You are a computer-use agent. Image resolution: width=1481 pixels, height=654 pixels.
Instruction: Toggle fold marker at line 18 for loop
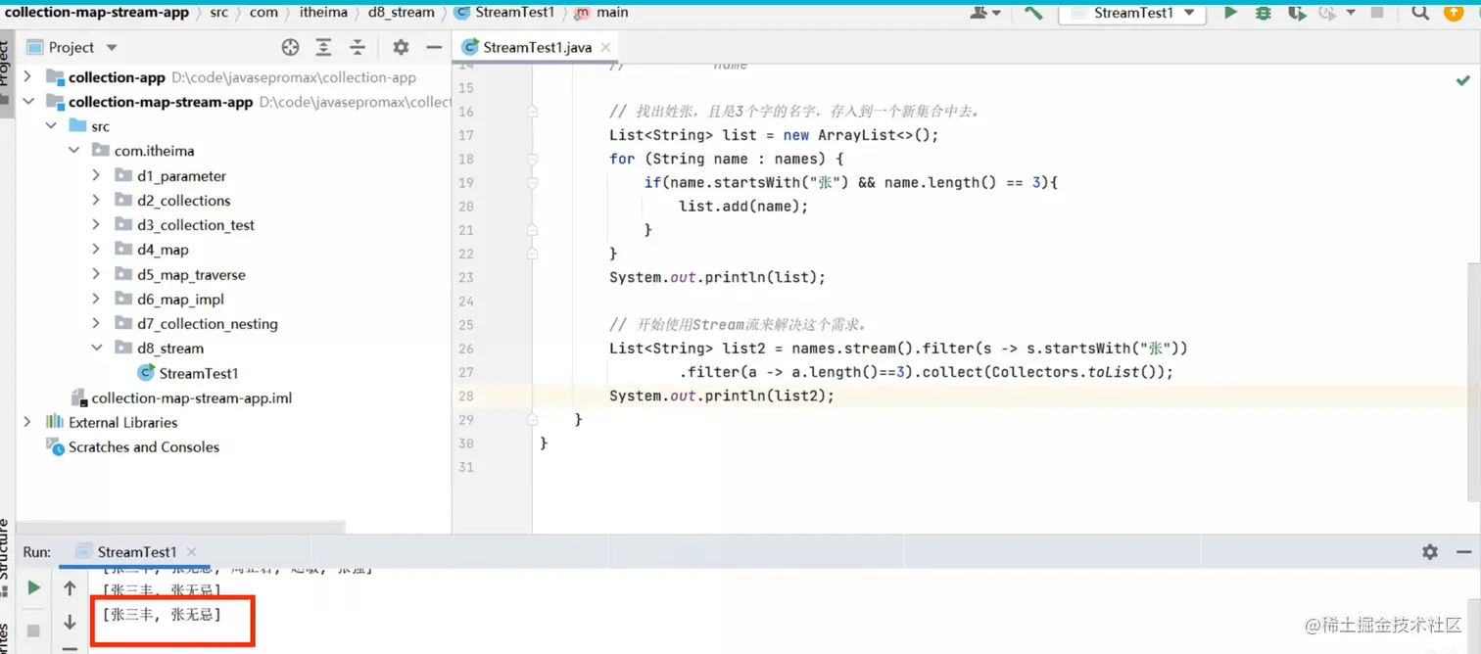(x=532, y=159)
